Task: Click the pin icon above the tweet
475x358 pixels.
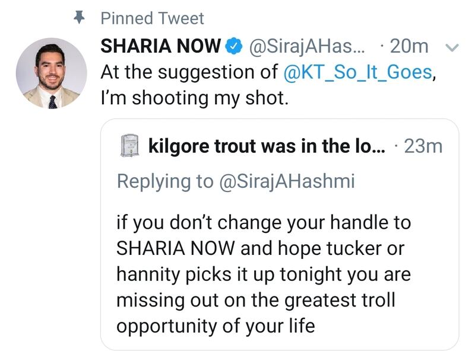Action: [x=77, y=18]
